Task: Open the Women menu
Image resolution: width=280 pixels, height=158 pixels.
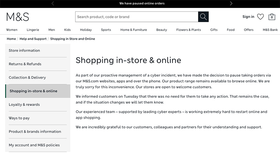Action: click(x=12, y=30)
